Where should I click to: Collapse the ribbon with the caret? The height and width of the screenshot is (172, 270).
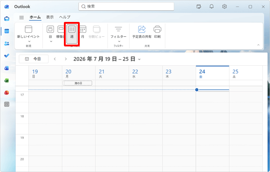tap(258, 45)
